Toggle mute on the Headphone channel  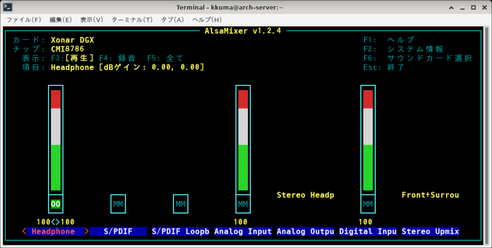coord(56,204)
